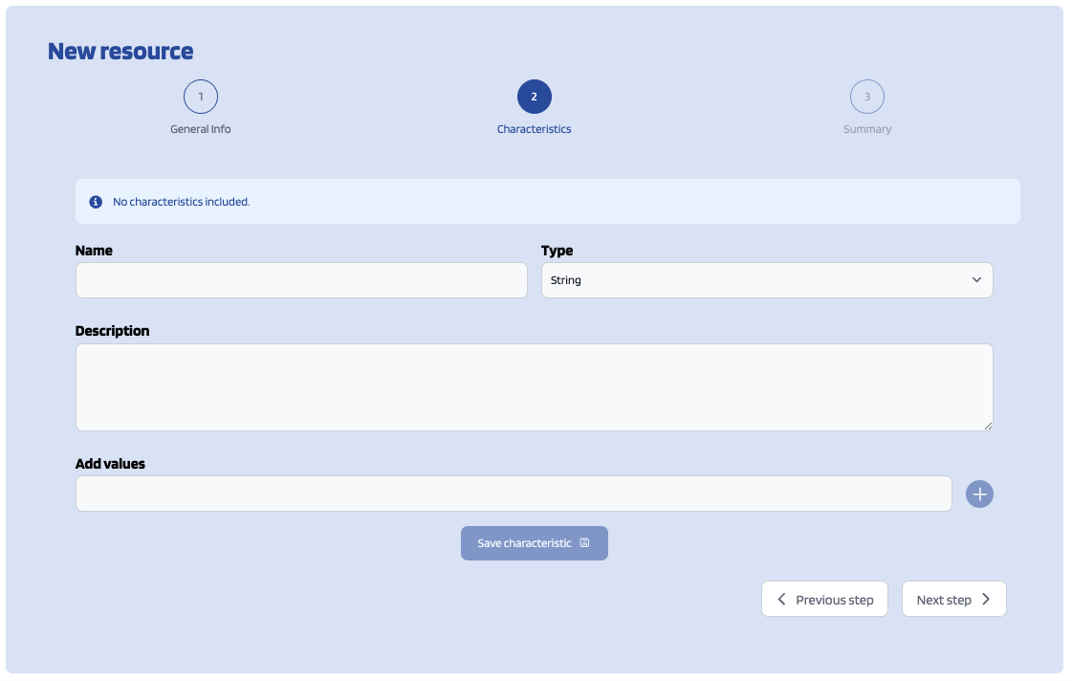Screen dimensions: 1072x681
Task: Advance with the Next step button
Action: pos(953,600)
